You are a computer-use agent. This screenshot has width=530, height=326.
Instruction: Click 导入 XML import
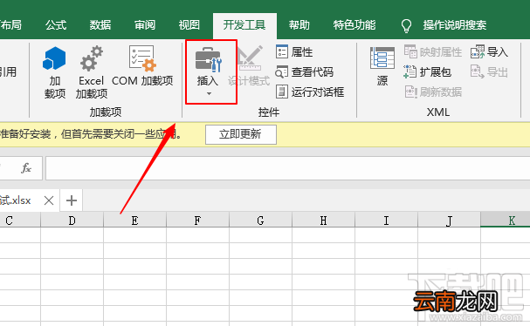click(489, 52)
